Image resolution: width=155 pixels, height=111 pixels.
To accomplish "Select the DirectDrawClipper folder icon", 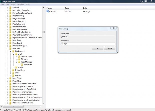I will click(10, 46).
